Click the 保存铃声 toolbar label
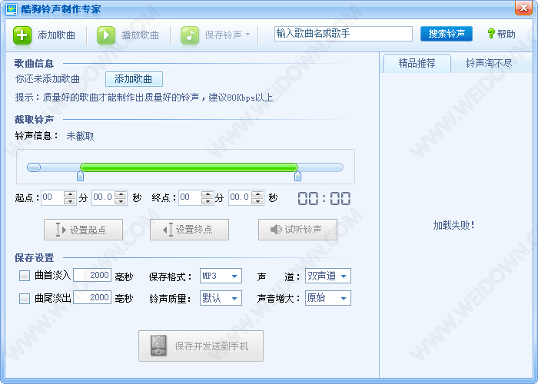538x384 pixels. 224,35
